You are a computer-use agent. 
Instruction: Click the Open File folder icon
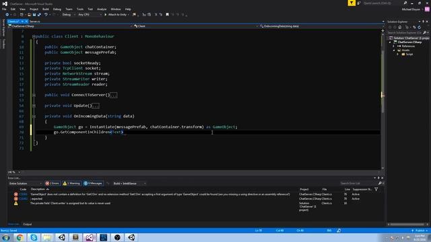29,15
